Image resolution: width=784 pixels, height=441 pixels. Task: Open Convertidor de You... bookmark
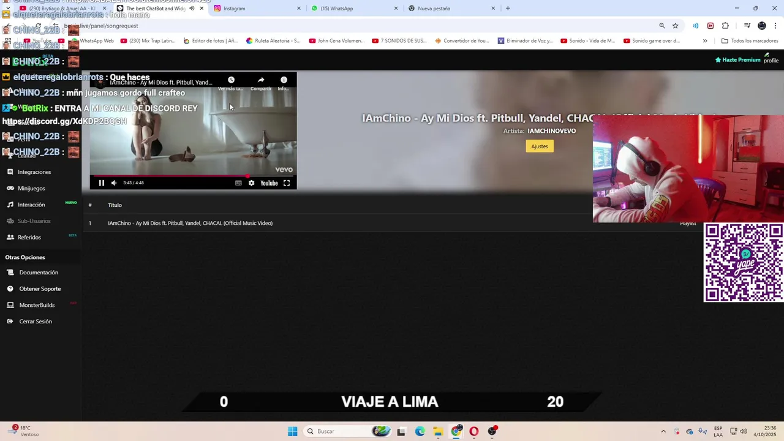click(x=462, y=41)
